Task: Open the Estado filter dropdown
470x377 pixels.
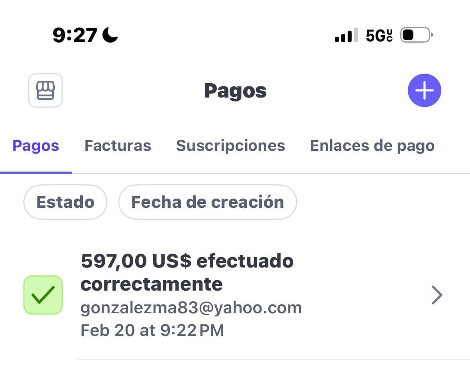Action: click(x=65, y=202)
